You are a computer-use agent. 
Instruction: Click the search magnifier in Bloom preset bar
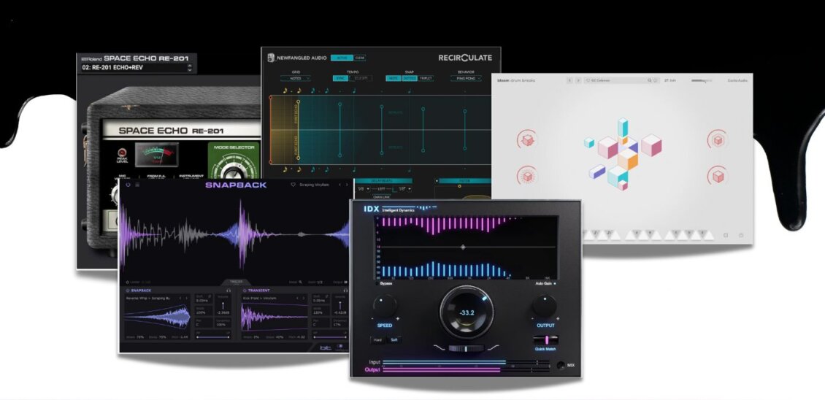648,80
